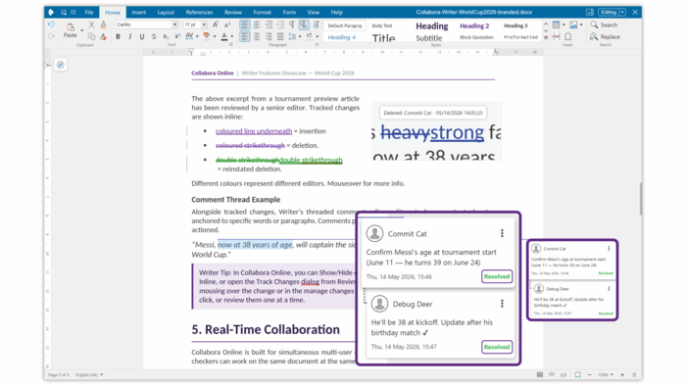Toggle formatting marks pilcrow
686x386 pixels.
pos(292,24)
